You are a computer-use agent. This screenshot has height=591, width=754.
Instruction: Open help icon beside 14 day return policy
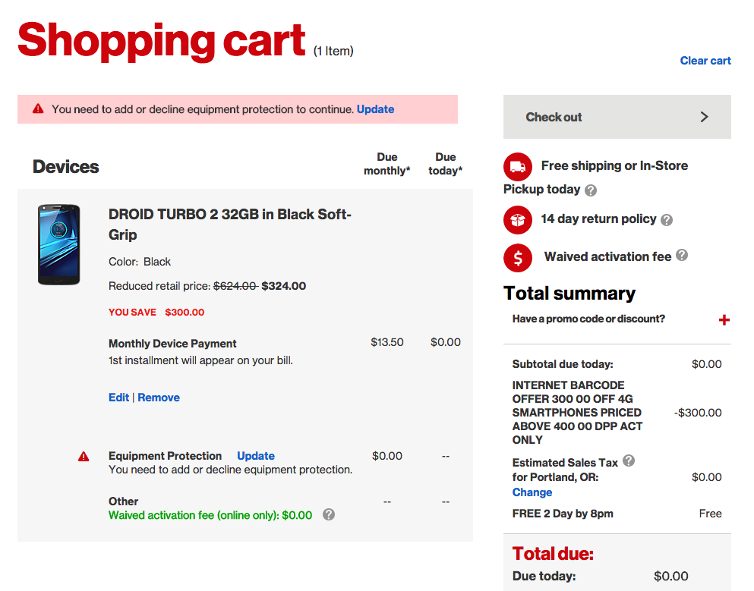[667, 220]
